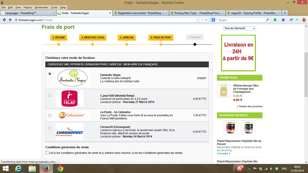Go to step 3. Adresse

tap(127, 37)
